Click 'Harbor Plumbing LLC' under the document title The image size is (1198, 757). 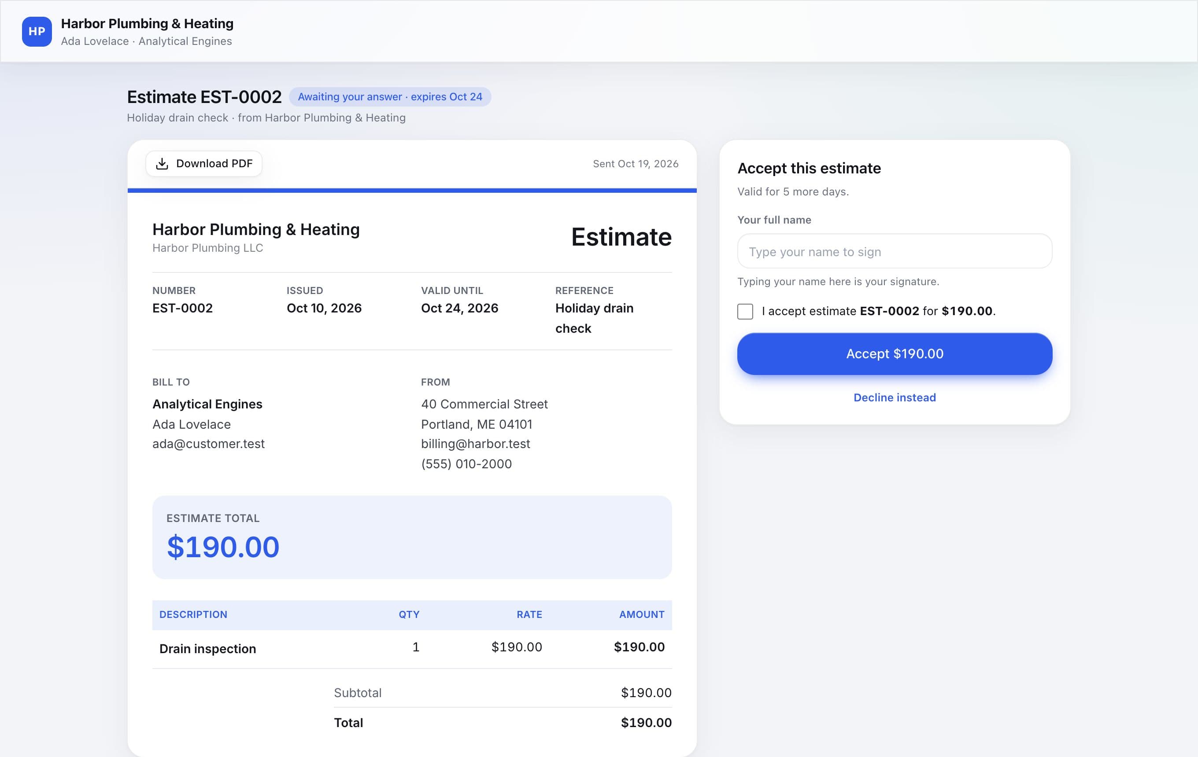[207, 248]
